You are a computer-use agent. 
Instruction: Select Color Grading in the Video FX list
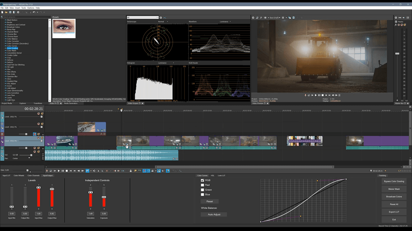pos(12,48)
